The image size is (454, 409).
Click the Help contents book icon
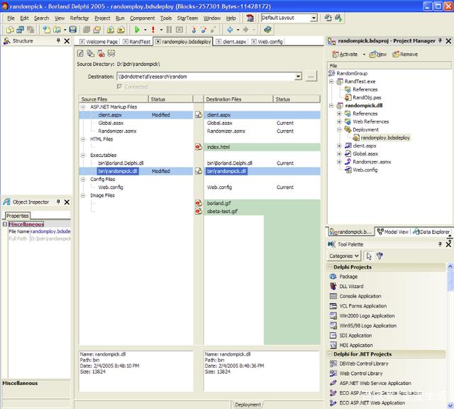(x=267, y=30)
